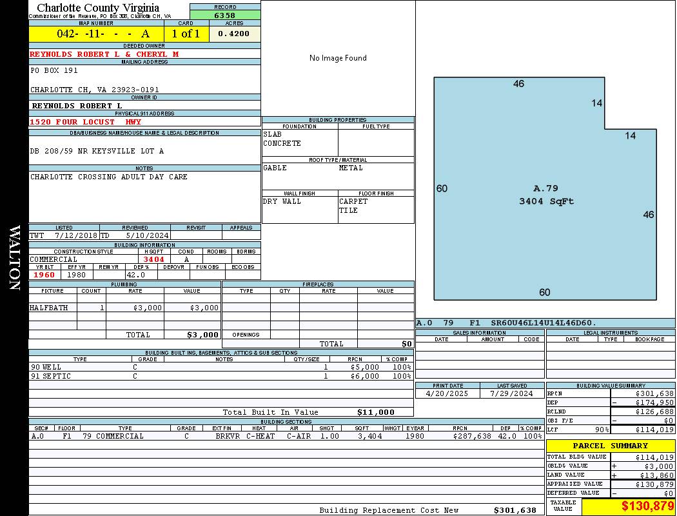Click the yellow Parcel Summary header
This screenshot has height=516, width=677.
pos(610,446)
